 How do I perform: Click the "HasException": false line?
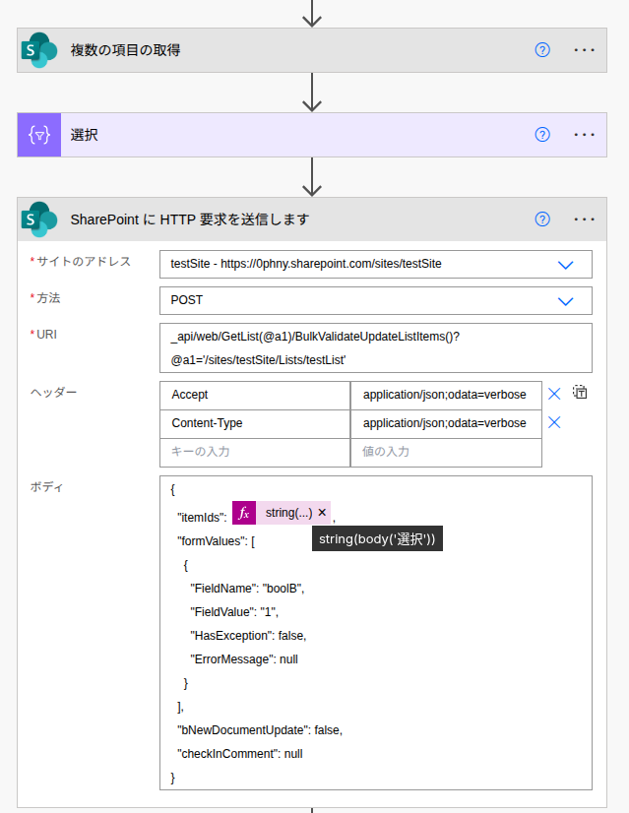pos(248,636)
